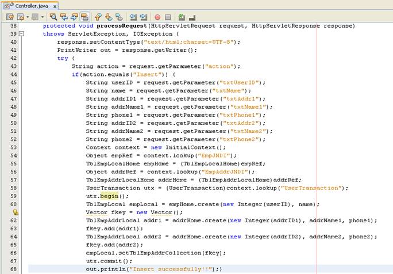Click the navigate Back toolbar icon

[21, 17]
